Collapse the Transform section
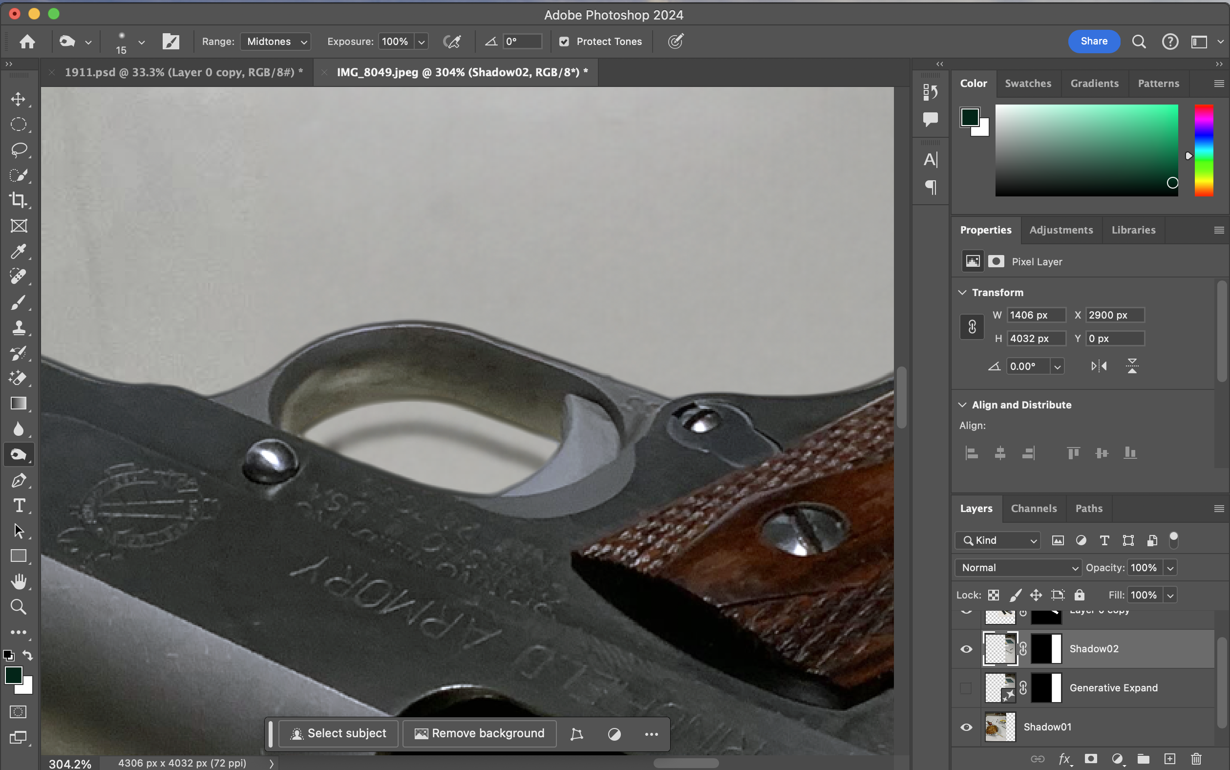 click(962, 292)
